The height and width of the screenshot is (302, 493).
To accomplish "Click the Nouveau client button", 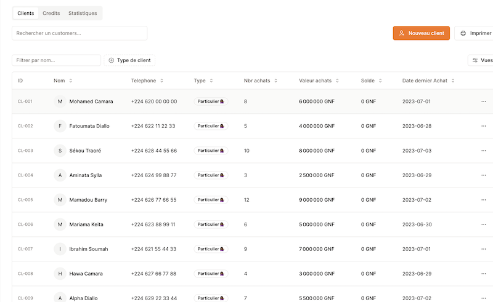I will pyautogui.click(x=422, y=33).
